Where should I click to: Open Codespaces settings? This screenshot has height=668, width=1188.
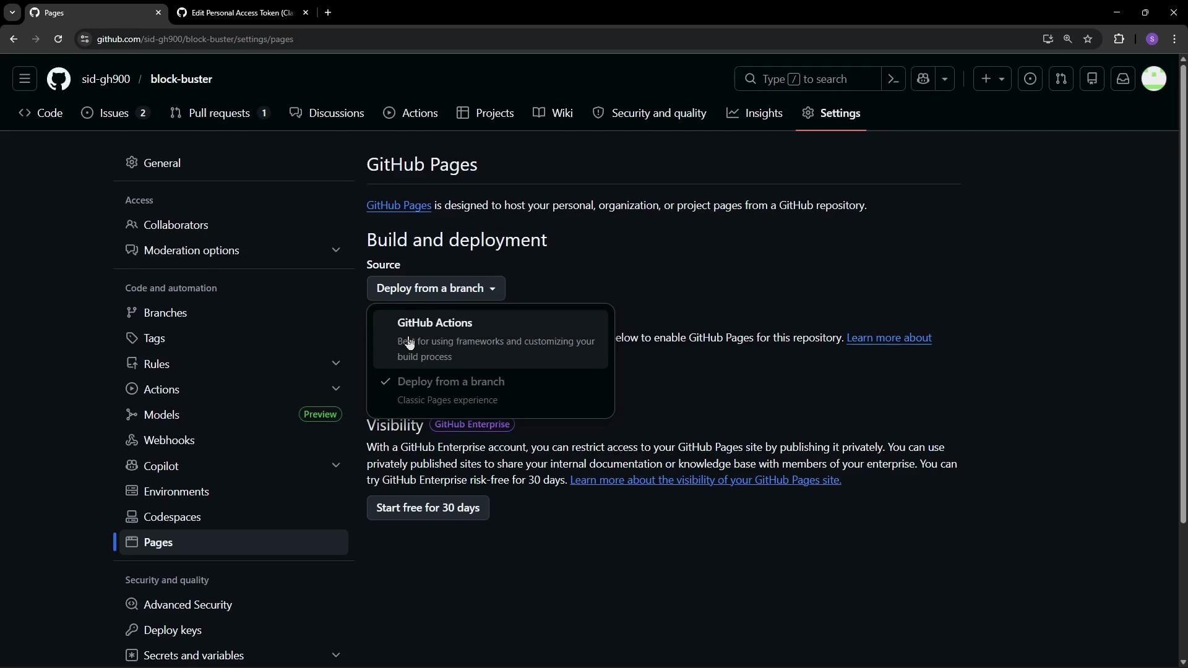pos(234,517)
